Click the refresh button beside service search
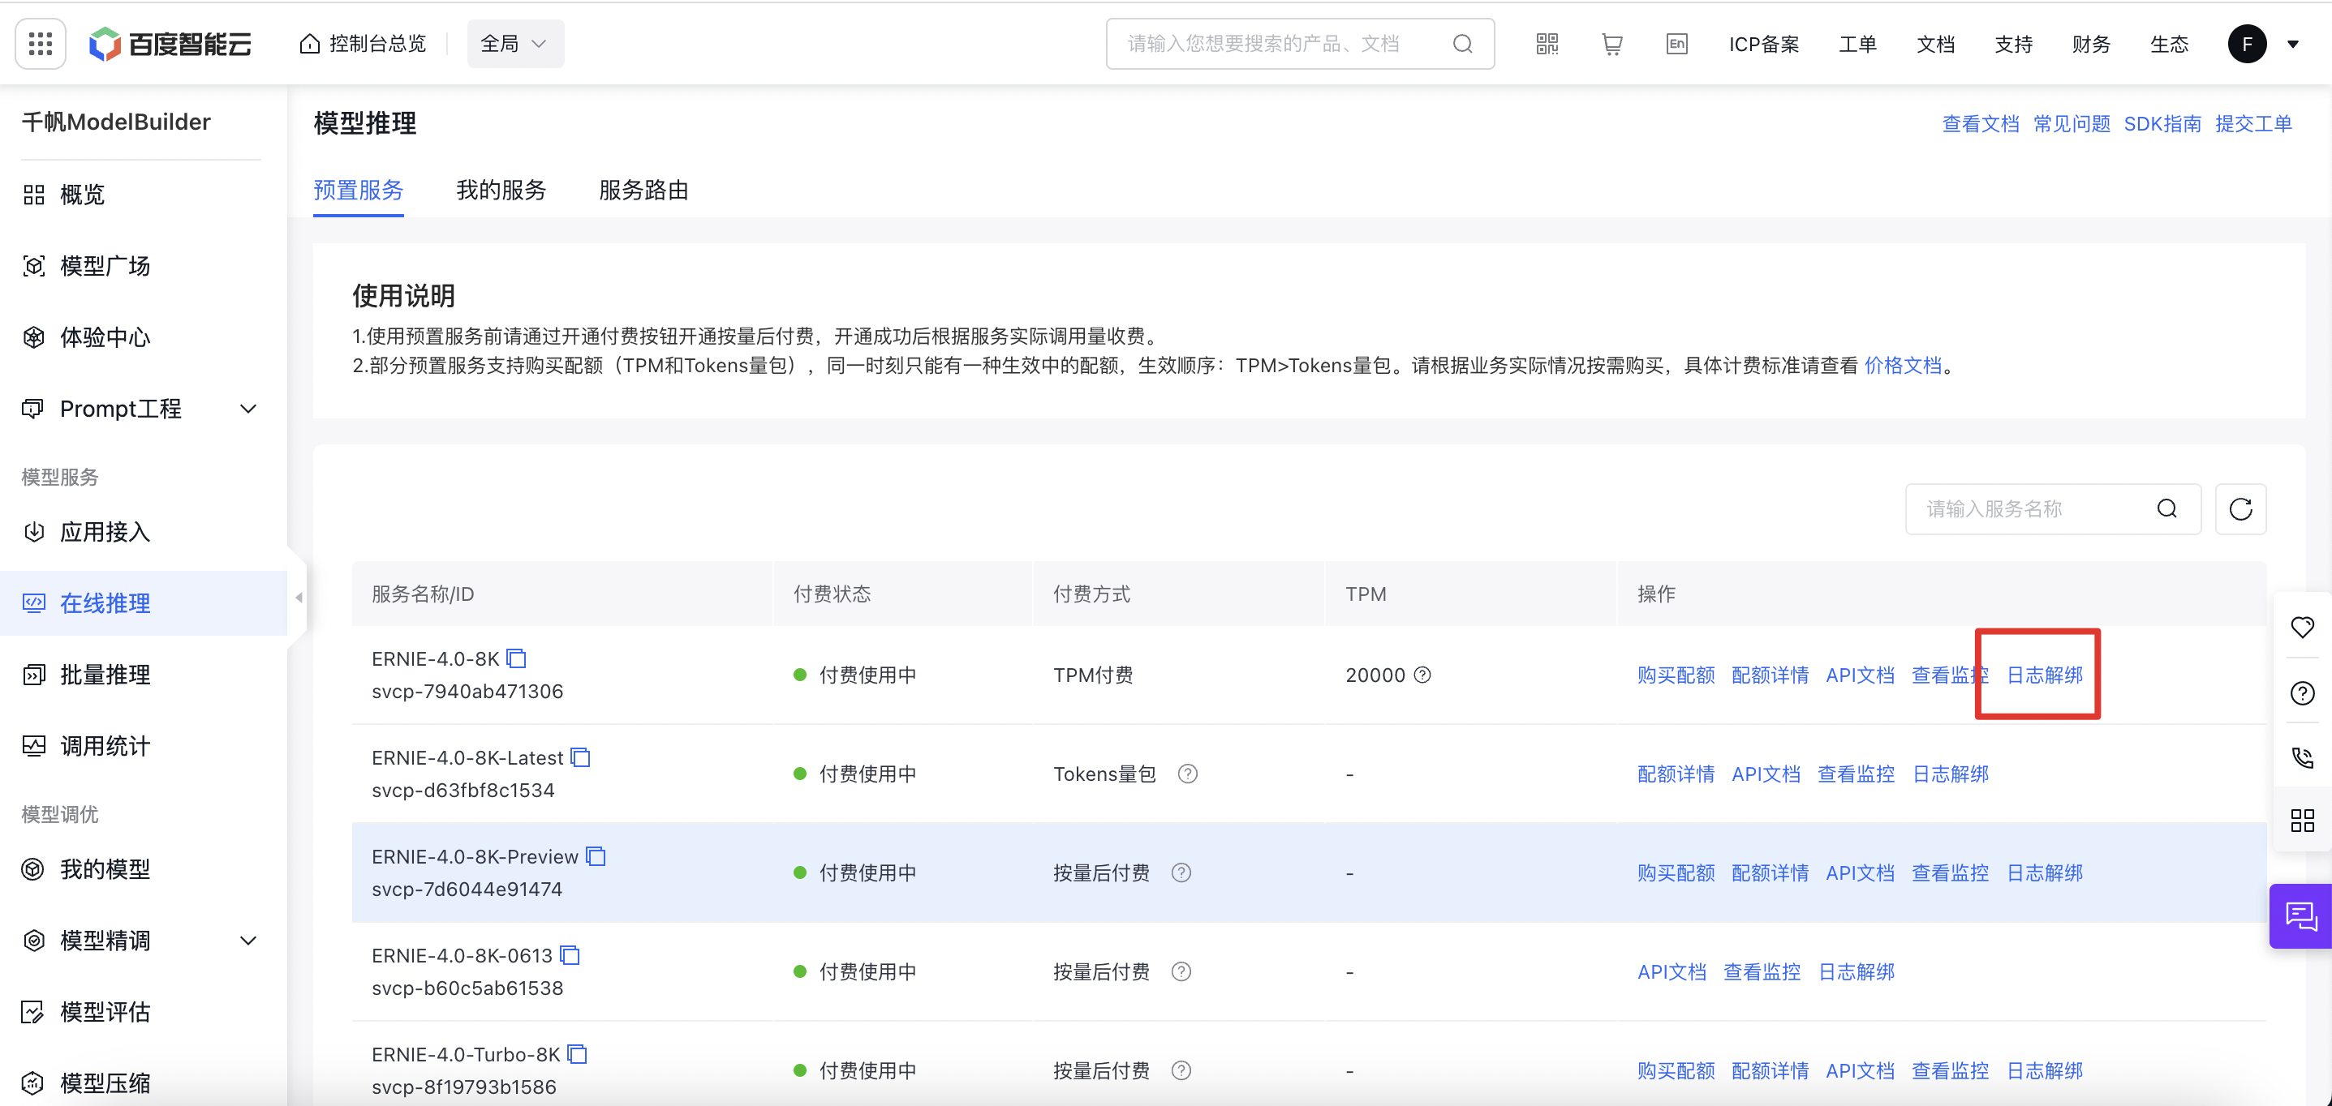Screen dimensions: 2332x1106 [2240, 509]
